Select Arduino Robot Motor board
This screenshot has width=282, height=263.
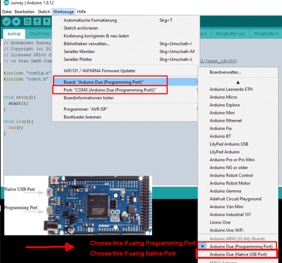[238, 183]
